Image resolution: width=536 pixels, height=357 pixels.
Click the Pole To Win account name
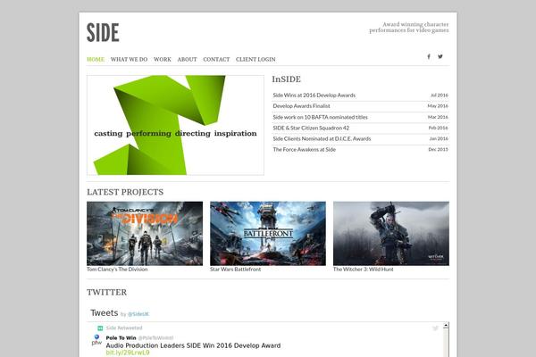[121, 338]
